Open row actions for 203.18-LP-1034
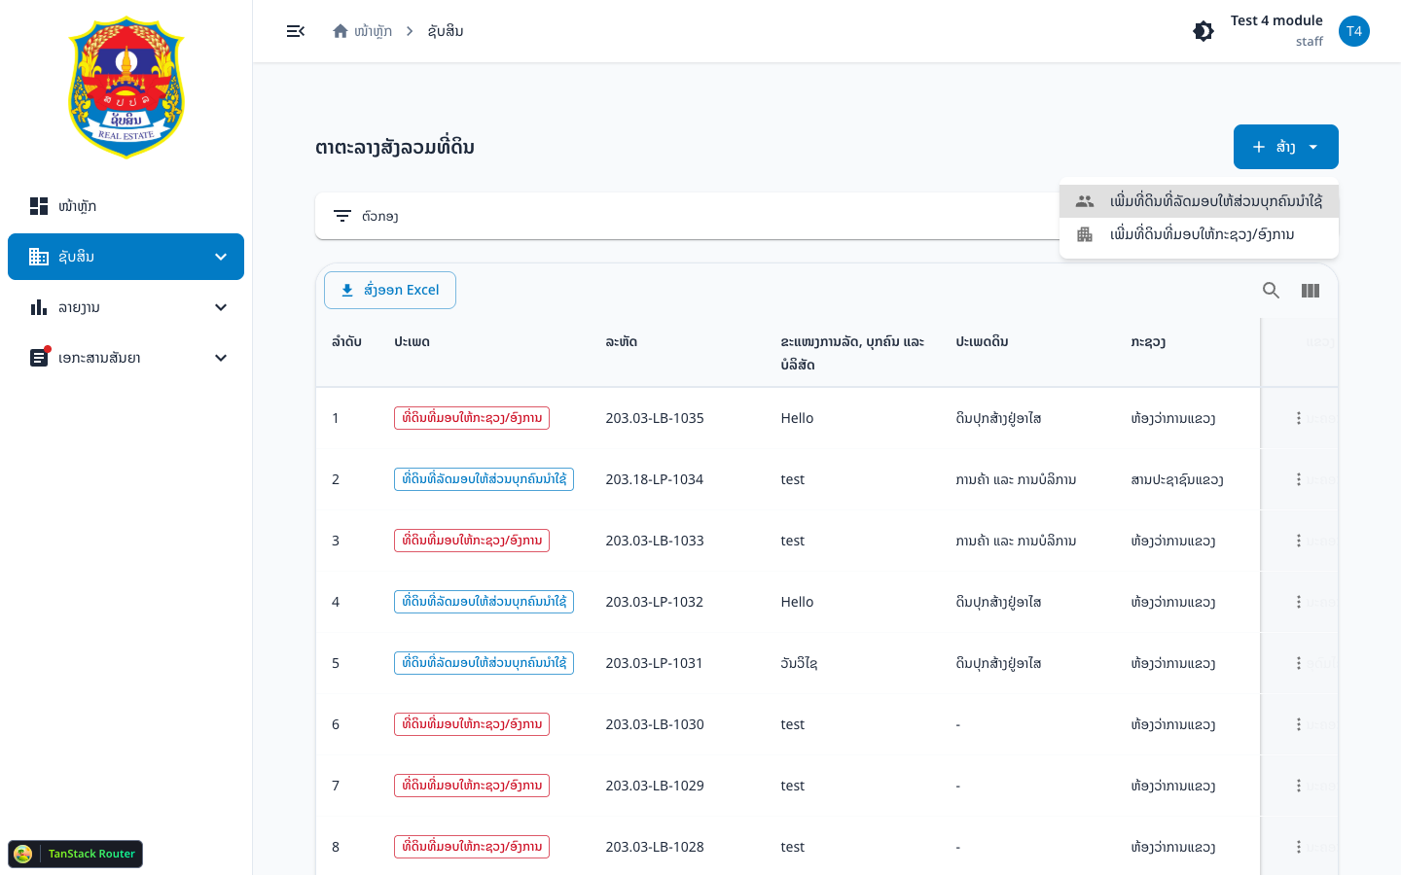Viewport: 1401px width, 875px height. click(1298, 479)
